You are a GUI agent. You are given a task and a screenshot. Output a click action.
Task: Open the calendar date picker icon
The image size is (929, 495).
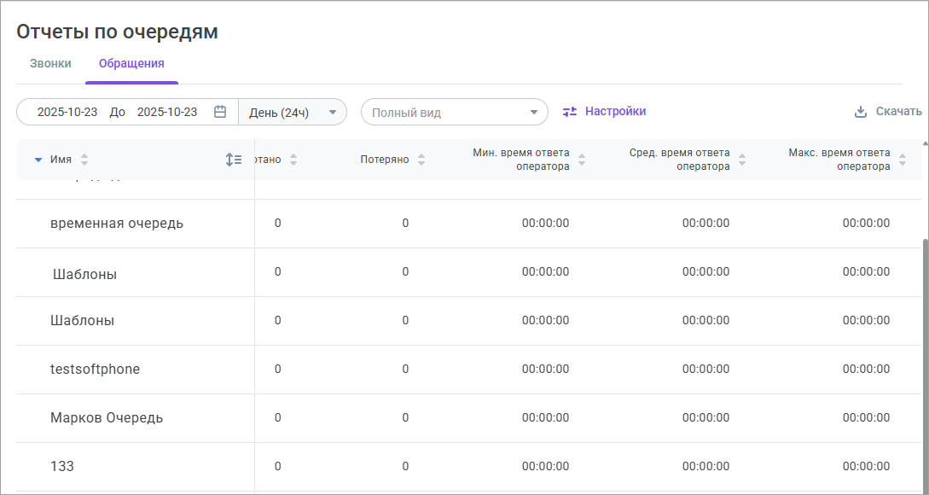220,112
